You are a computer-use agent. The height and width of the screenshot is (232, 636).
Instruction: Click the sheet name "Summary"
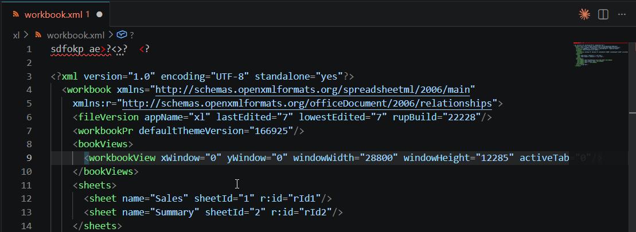click(175, 212)
